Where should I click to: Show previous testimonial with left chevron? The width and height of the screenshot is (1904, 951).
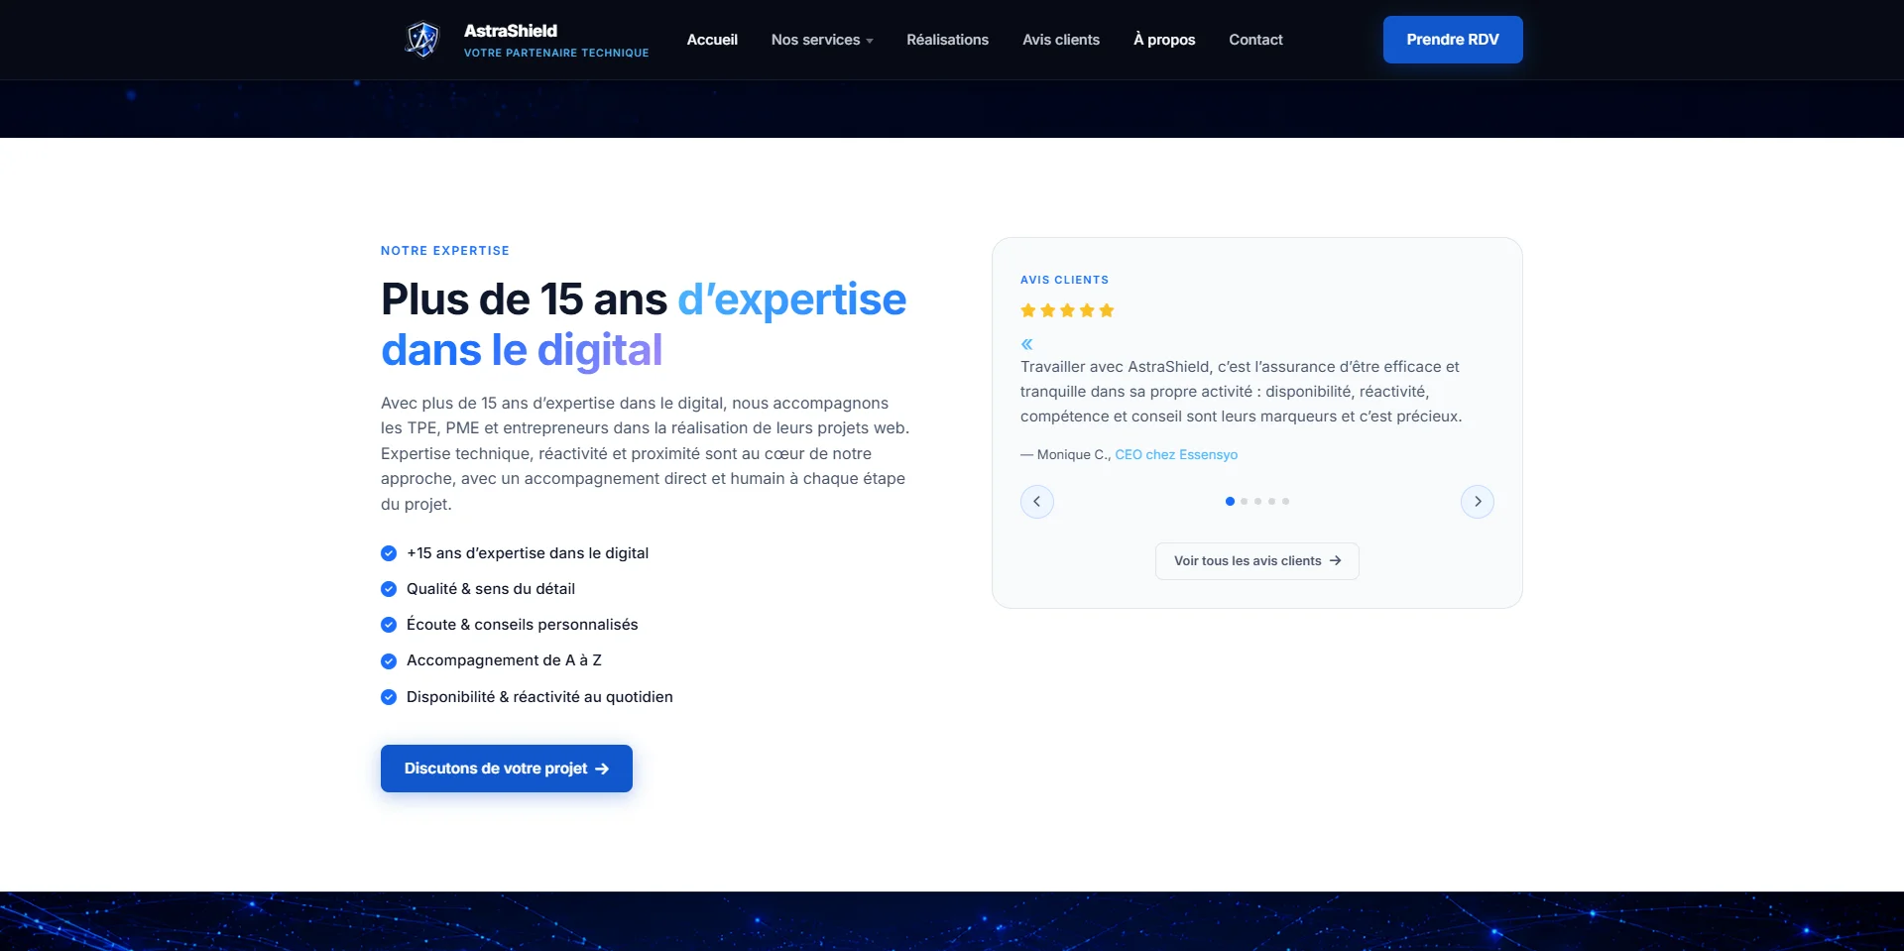pos(1037,502)
